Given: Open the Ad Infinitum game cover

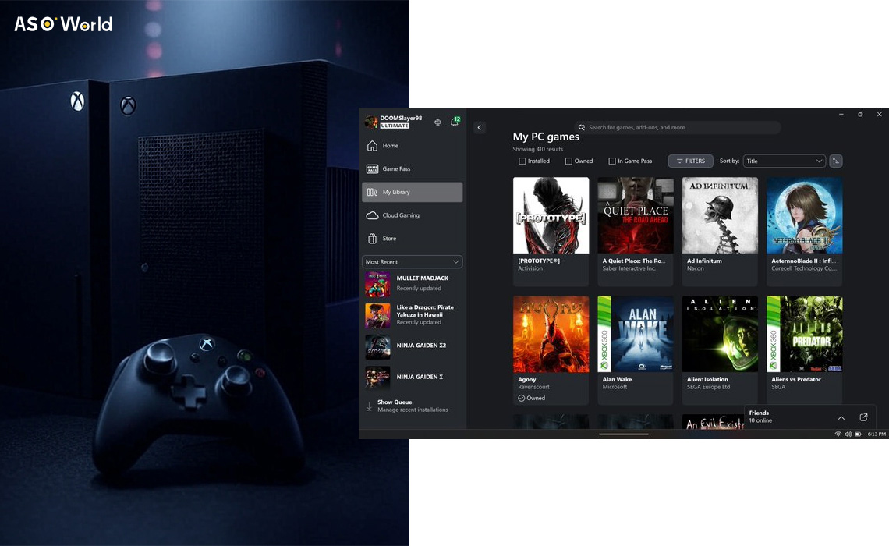Looking at the screenshot, I should click(x=720, y=215).
